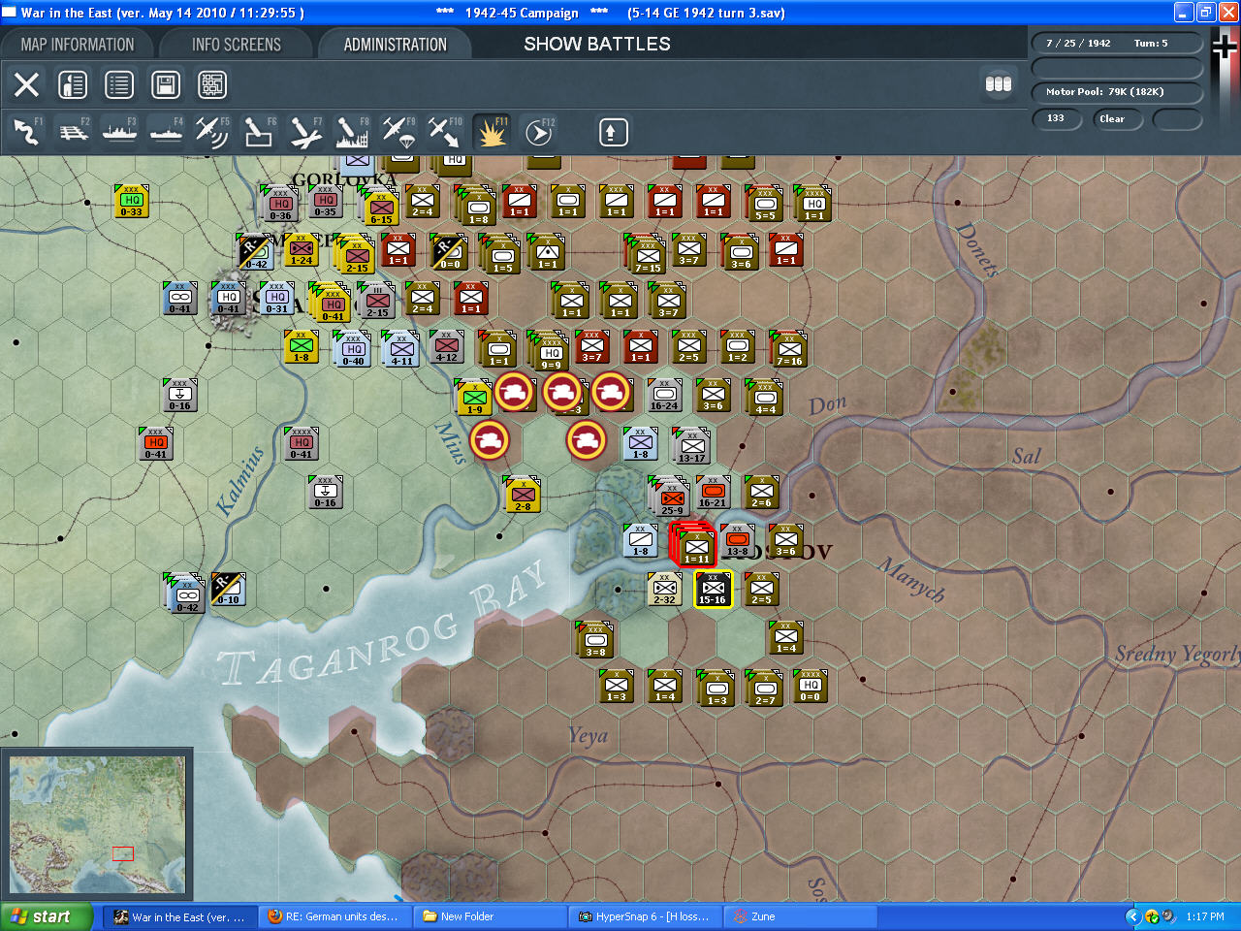The image size is (1241, 931).
Task: Select the HQ 0=0 counter
Action: [x=810, y=687]
